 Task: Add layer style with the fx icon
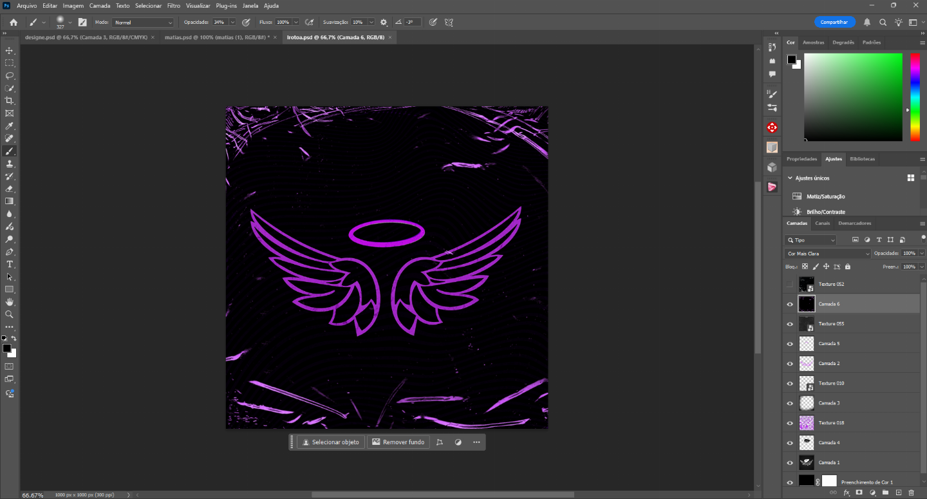tap(847, 493)
